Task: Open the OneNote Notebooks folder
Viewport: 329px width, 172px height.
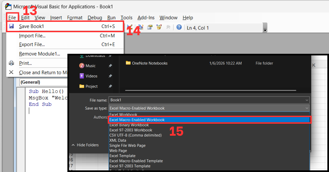Action: click(x=149, y=63)
